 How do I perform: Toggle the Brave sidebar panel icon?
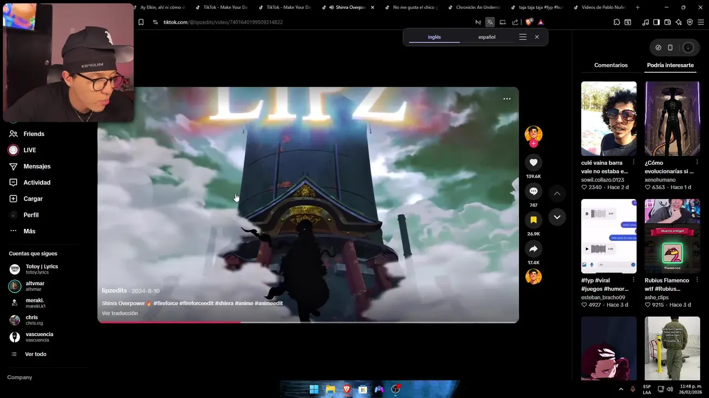(x=656, y=22)
